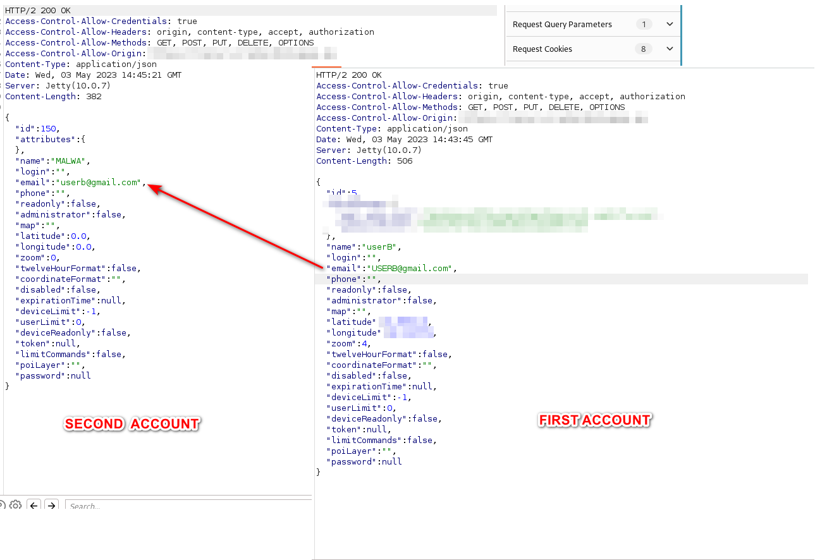The height and width of the screenshot is (560, 815).
Task: Click the back navigation arrow
Action: [34, 504]
